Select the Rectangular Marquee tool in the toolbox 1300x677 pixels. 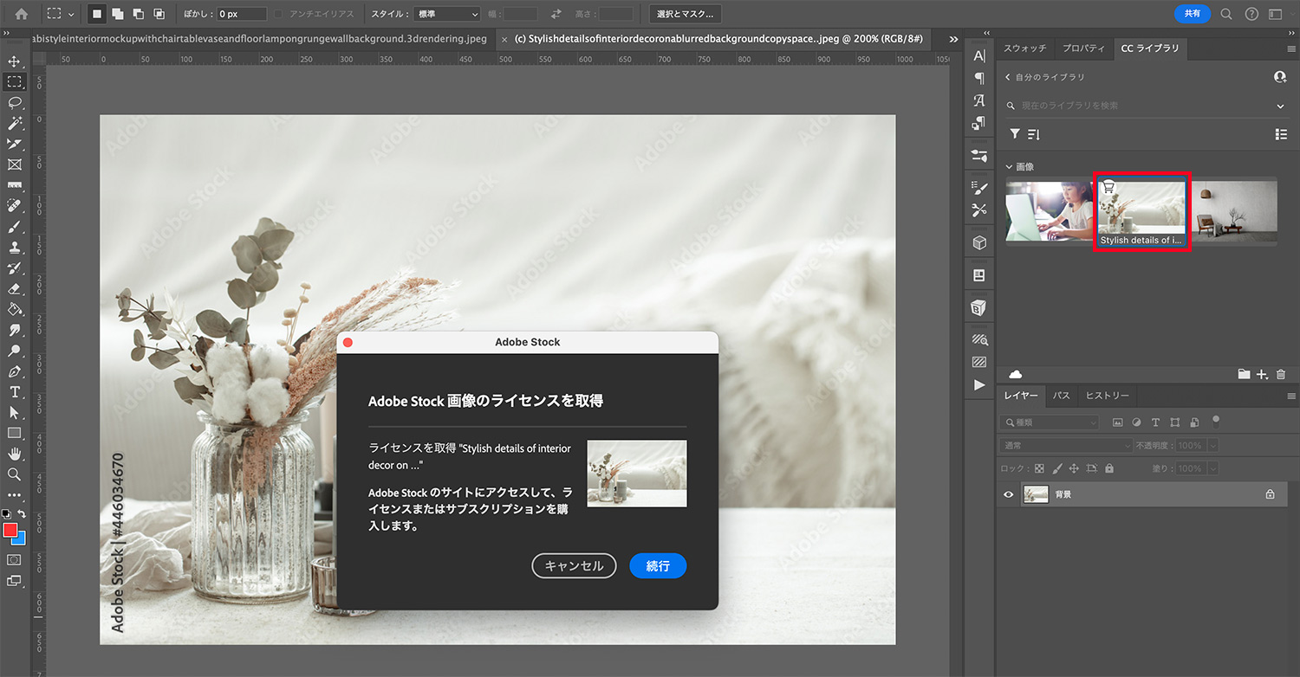14,82
